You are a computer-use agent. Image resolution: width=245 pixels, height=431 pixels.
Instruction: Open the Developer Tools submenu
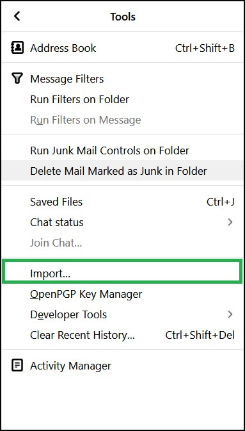pos(123,314)
